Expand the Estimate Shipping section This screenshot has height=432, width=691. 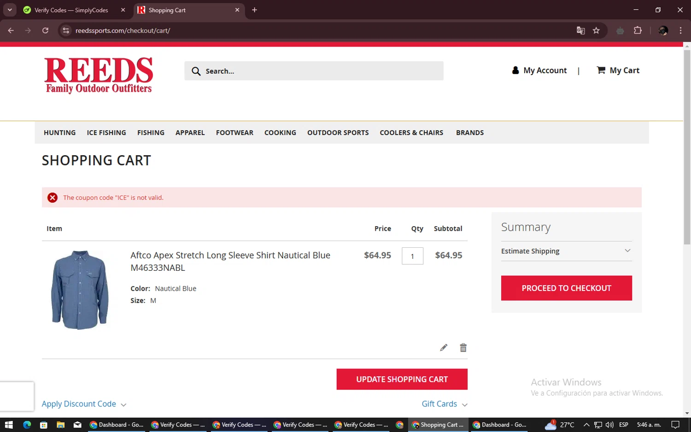tap(566, 251)
